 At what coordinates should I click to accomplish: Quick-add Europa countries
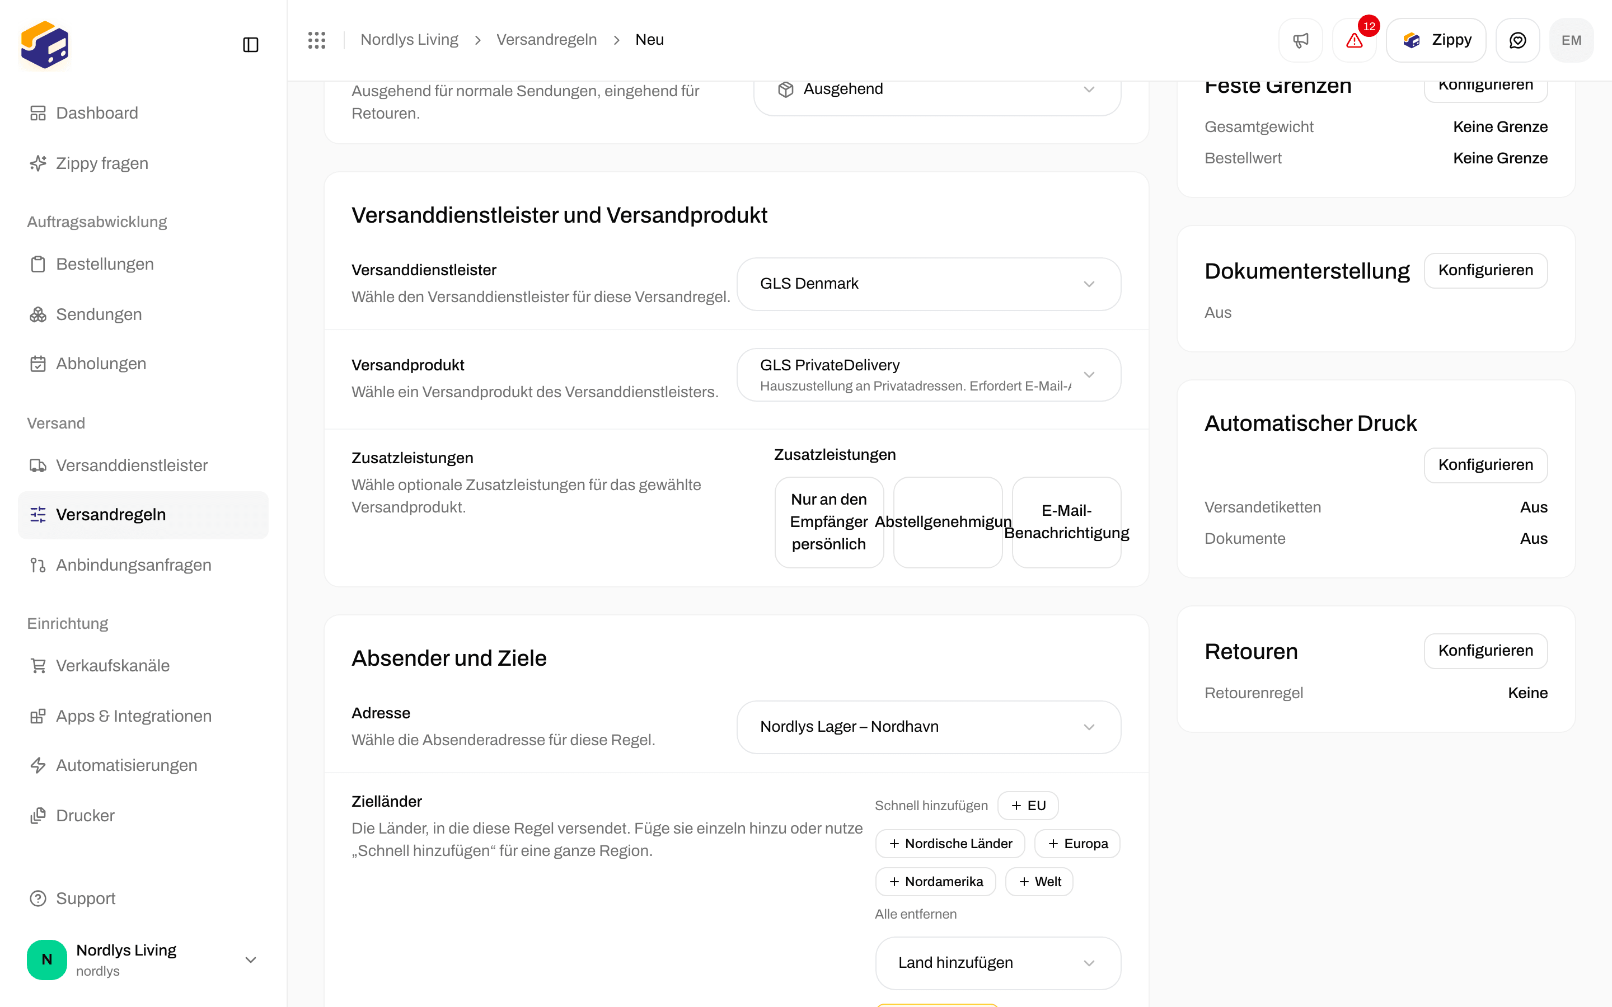(x=1077, y=844)
